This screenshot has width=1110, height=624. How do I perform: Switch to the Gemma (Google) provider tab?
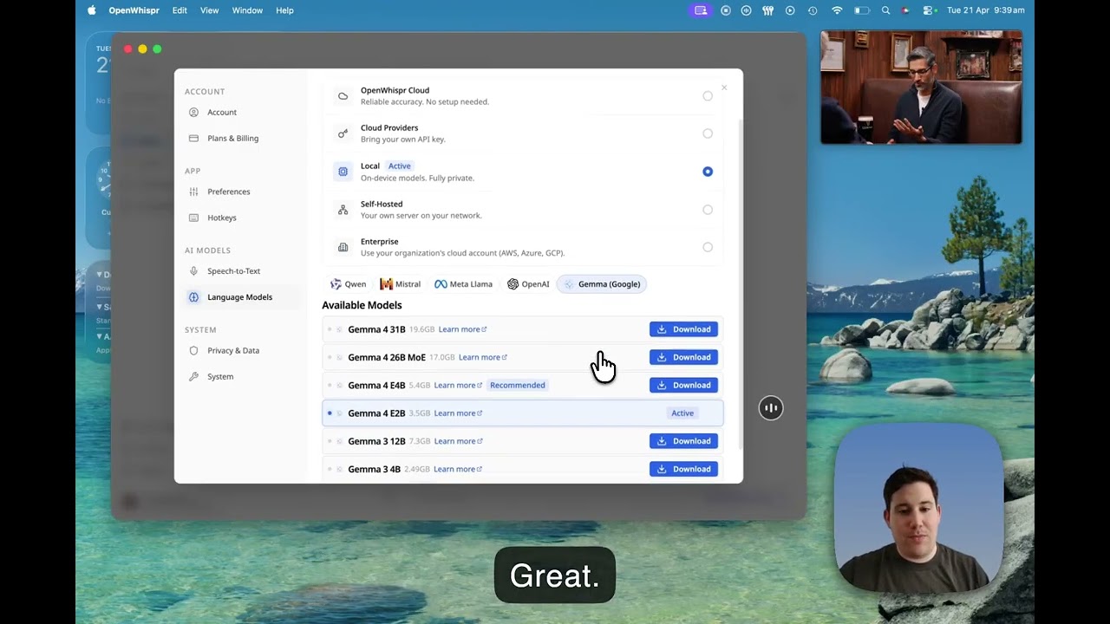(602, 284)
